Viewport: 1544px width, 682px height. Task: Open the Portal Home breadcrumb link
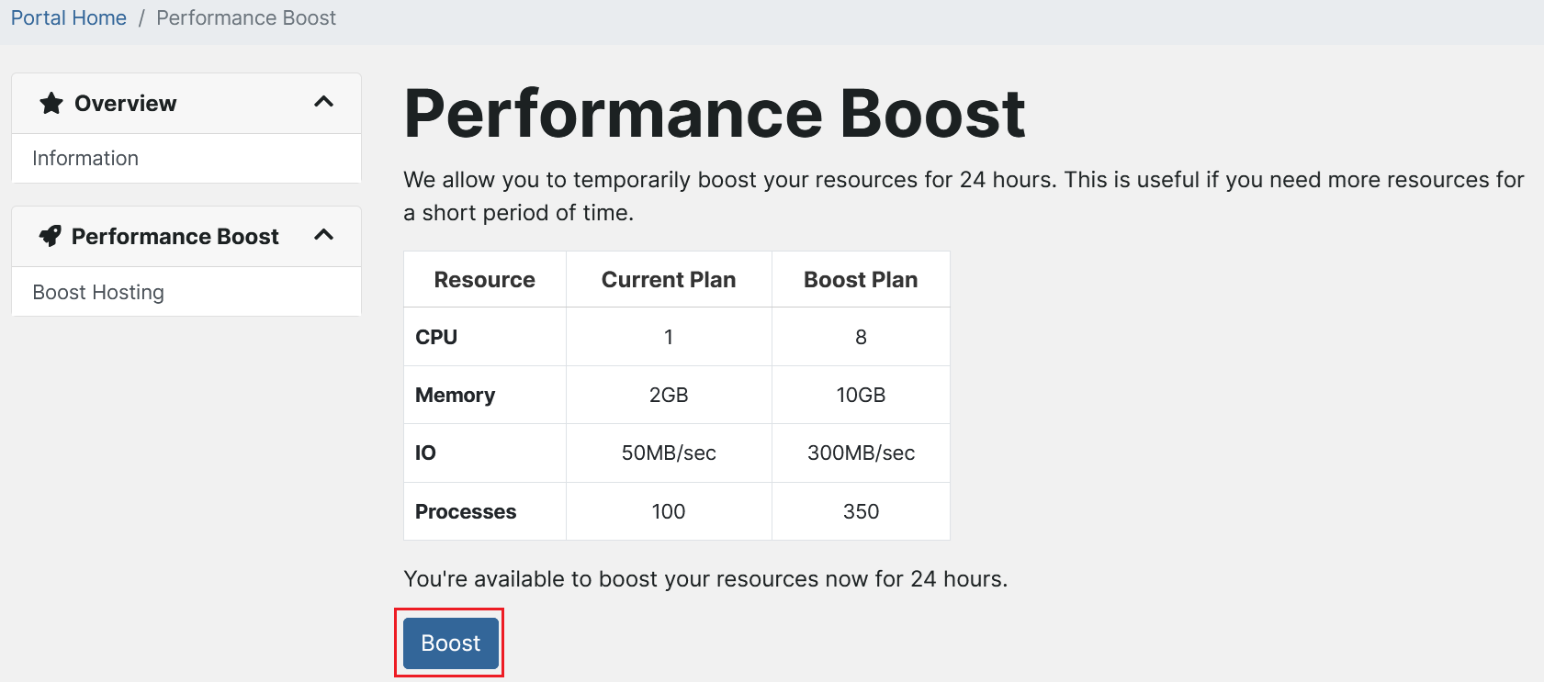[x=68, y=17]
